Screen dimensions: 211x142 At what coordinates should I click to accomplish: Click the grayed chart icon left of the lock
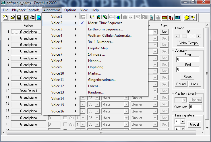(145, 17)
